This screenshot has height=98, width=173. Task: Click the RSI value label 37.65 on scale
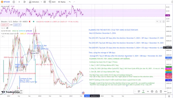168,15
